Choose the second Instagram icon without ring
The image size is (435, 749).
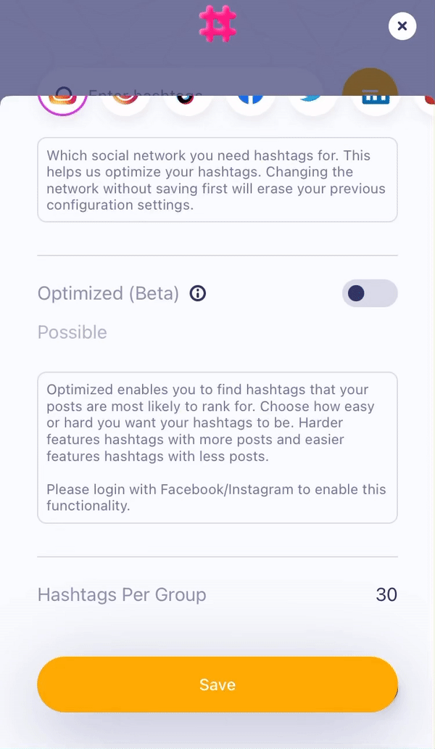click(x=125, y=105)
